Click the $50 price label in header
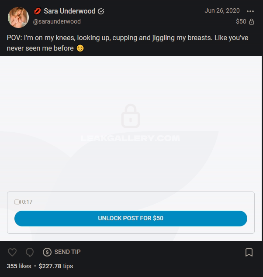The width and height of the screenshot is (263, 277). click(241, 21)
